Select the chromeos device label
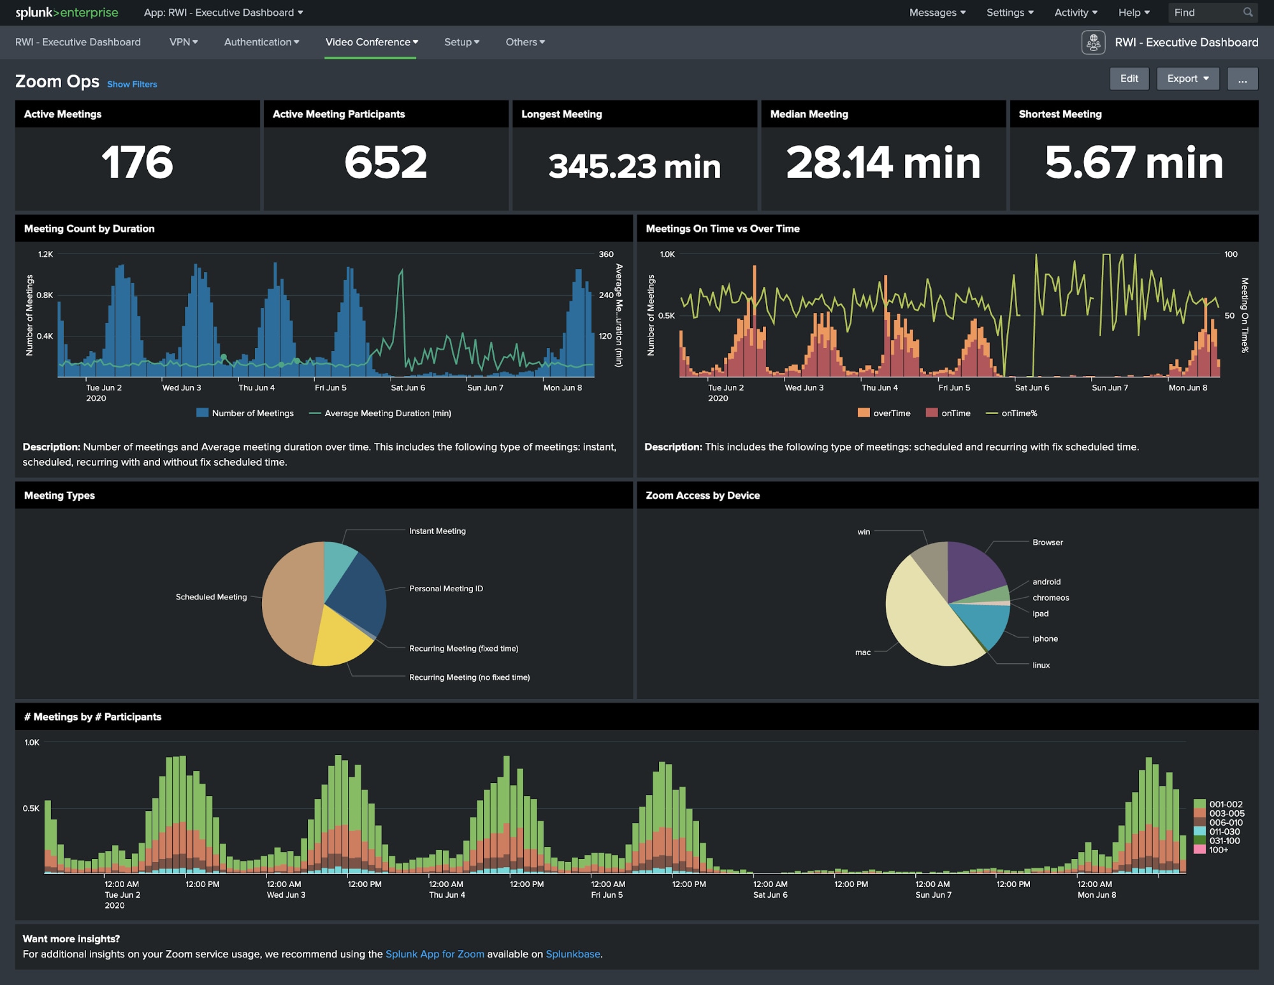 click(x=1050, y=598)
